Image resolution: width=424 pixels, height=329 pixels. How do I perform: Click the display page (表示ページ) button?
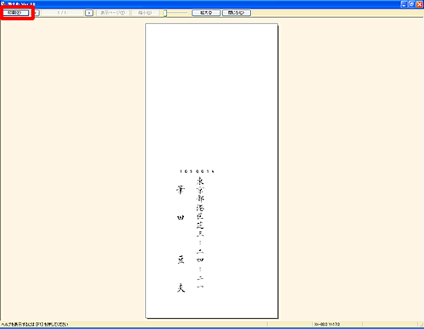[x=113, y=13]
